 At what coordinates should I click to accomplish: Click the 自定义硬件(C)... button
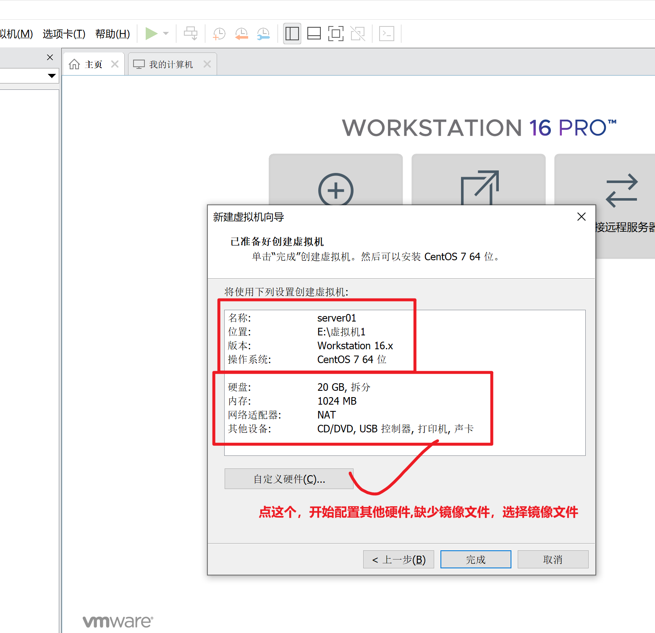289,479
